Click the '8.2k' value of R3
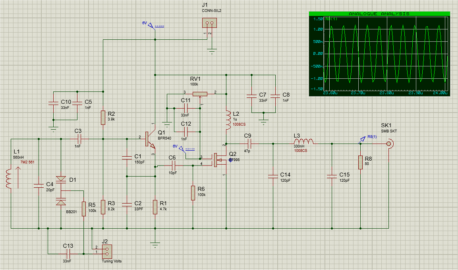This screenshot has width=458, height=270. tap(111, 209)
